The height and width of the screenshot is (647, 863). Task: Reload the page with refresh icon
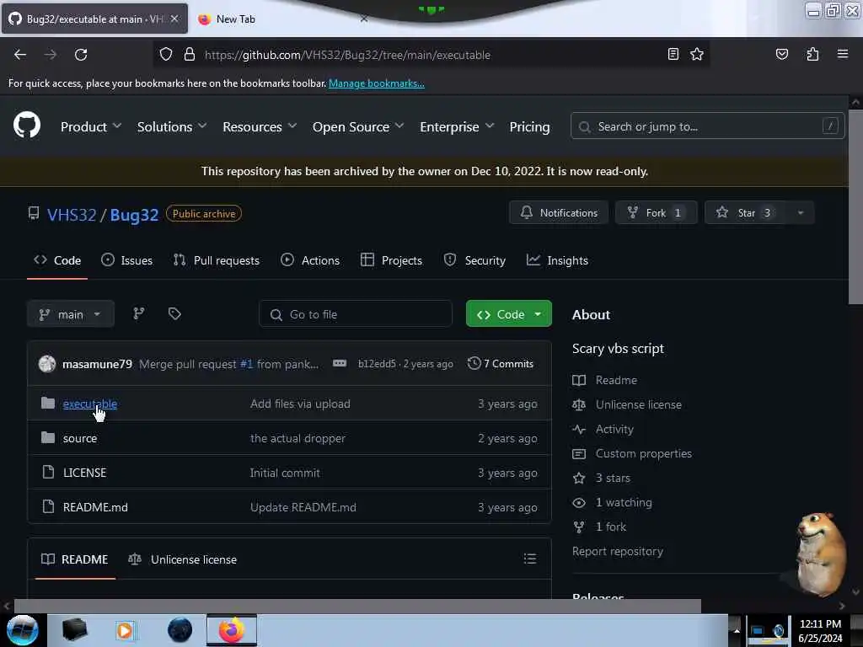coord(81,55)
